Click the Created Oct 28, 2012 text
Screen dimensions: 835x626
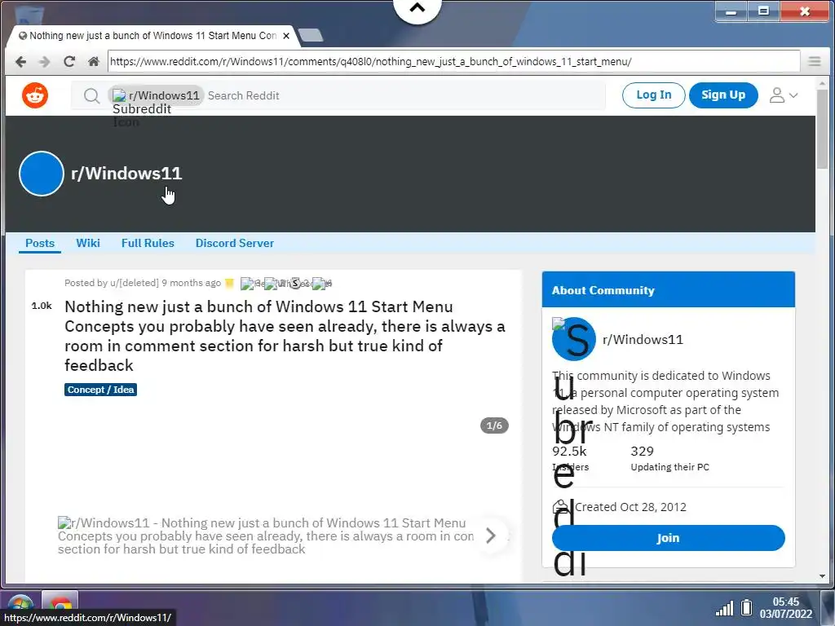[x=630, y=507]
